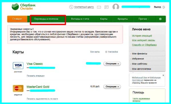
Task: Click the Visa Classic card logo
Action: pos(18,66)
